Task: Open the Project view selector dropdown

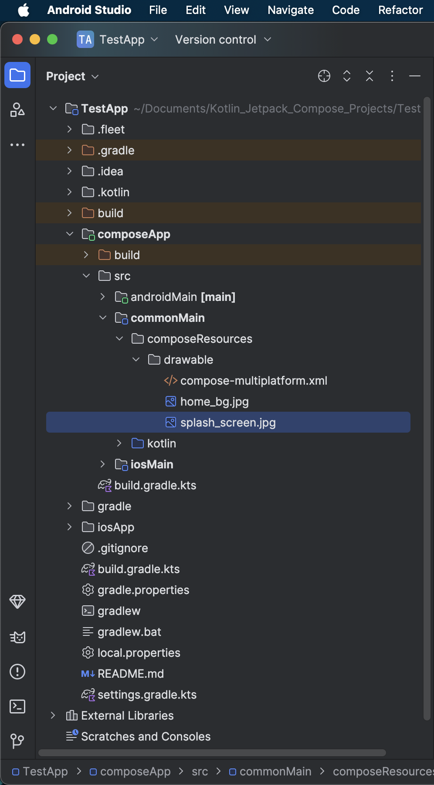Action: click(x=72, y=76)
